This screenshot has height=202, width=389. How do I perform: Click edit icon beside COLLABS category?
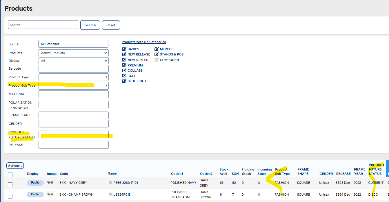124,71
